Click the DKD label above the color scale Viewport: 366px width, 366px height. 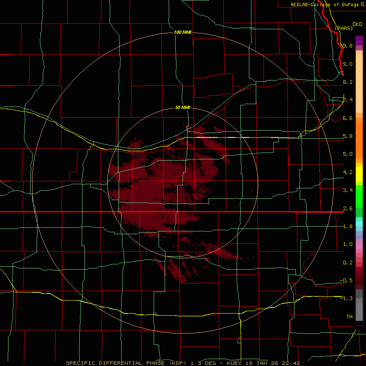pyautogui.click(x=357, y=24)
